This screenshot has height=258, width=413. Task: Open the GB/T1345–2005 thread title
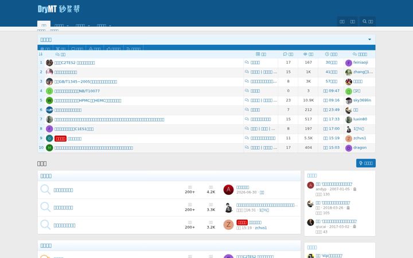[85, 81]
